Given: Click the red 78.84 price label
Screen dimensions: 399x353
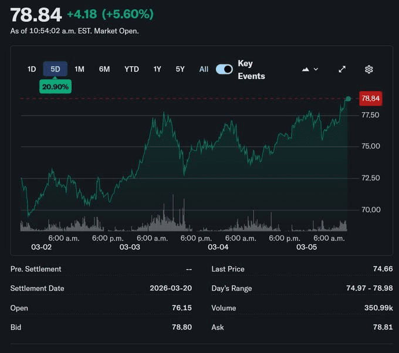Looking at the screenshot, I should (370, 99).
